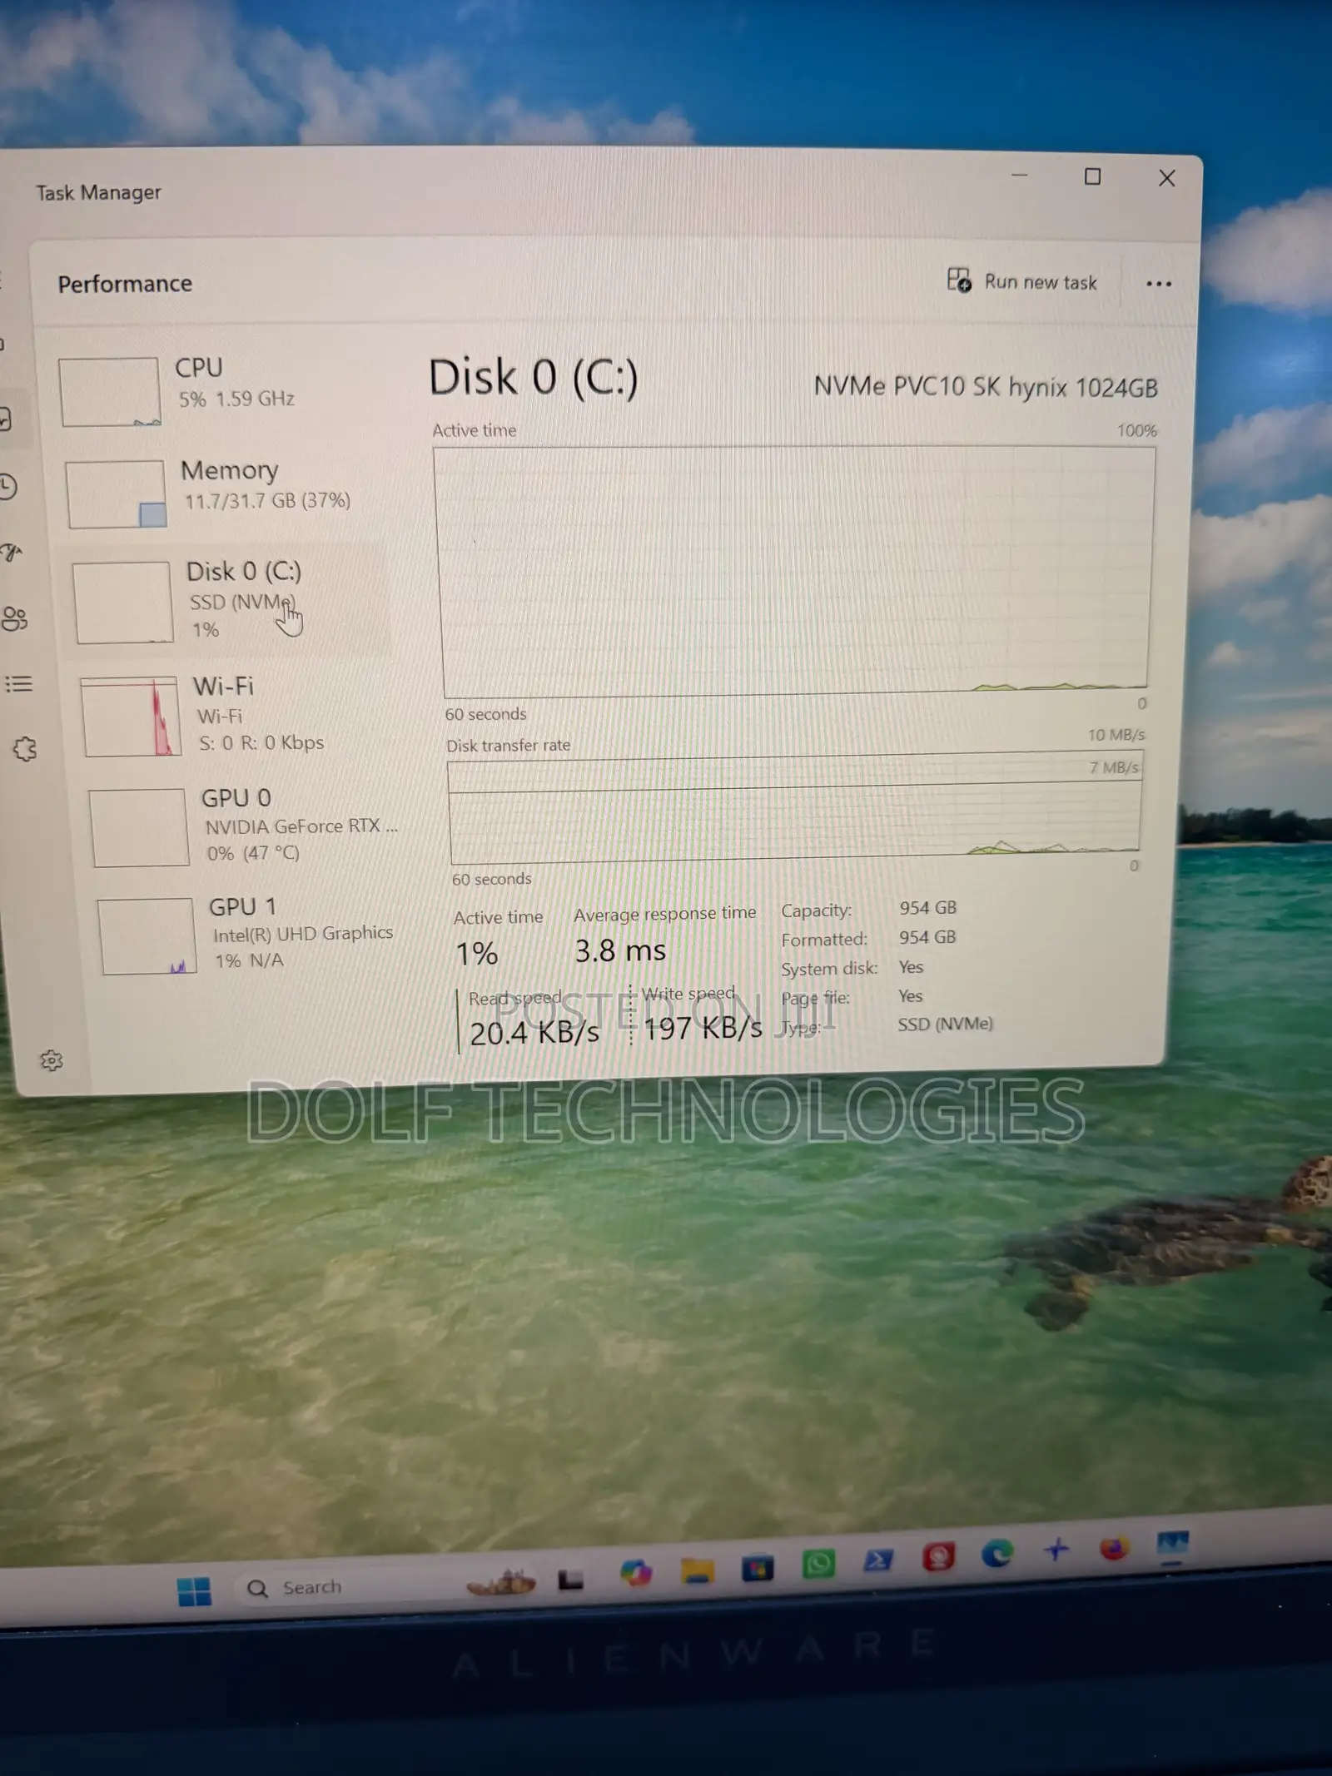Click the Memory usage mini graph
This screenshot has width=1332, height=1776.
click(116, 494)
